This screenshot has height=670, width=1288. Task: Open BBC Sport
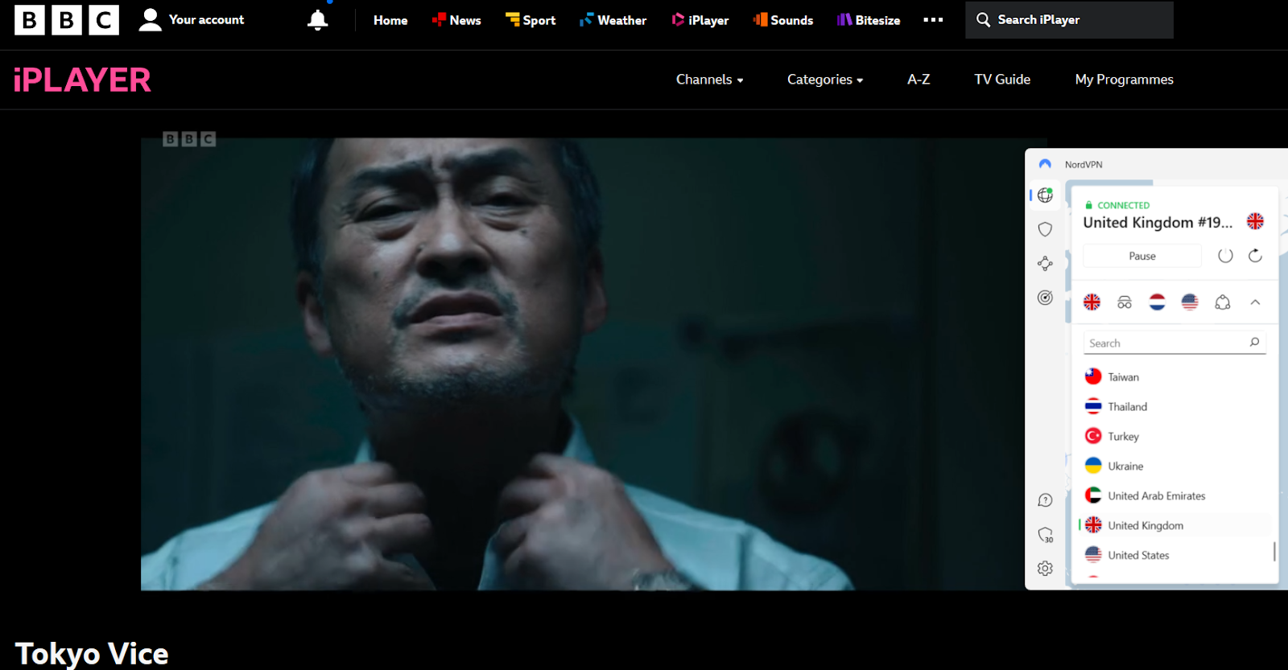pos(530,20)
